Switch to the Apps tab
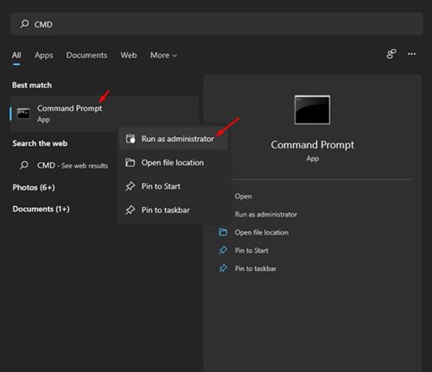Screen dimensions: 432x372 coord(44,55)
